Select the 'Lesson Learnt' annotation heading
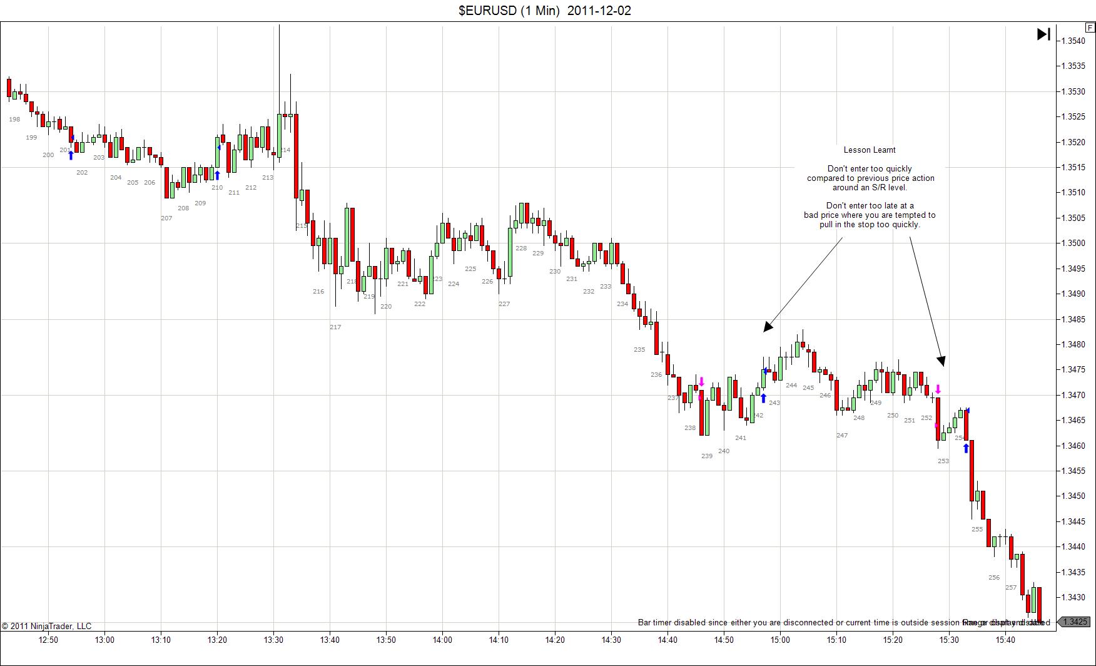The height and width of the screenshot is (666, 1096). coord(870,150)
